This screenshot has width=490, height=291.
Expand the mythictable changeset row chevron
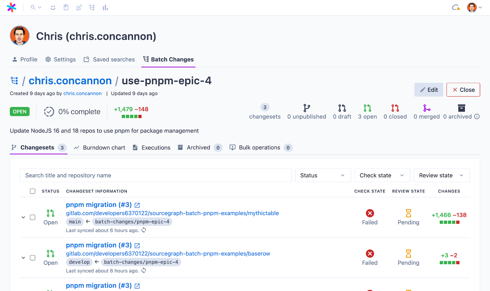23,217
